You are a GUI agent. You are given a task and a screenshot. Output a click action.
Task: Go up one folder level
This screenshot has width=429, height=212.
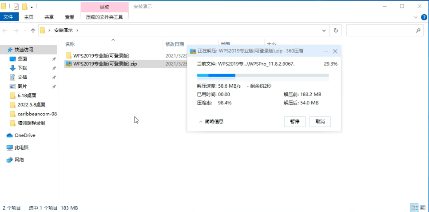coord(33,31)
